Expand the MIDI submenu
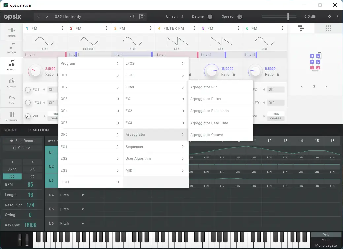 tap(155, 170)
